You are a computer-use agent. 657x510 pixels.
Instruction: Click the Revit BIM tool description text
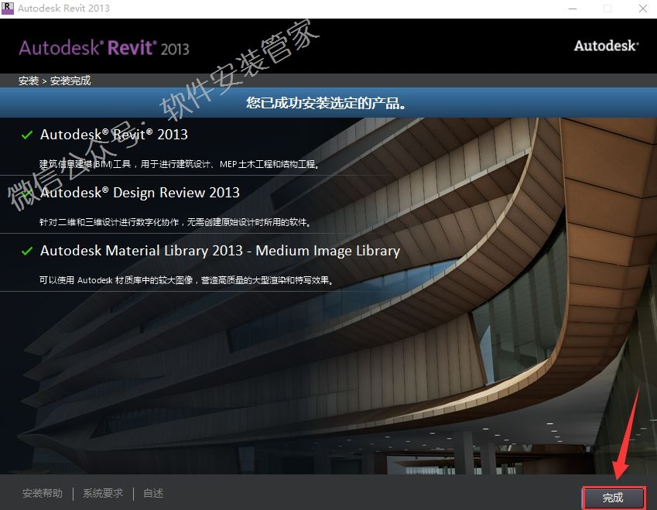coord(180,164)
